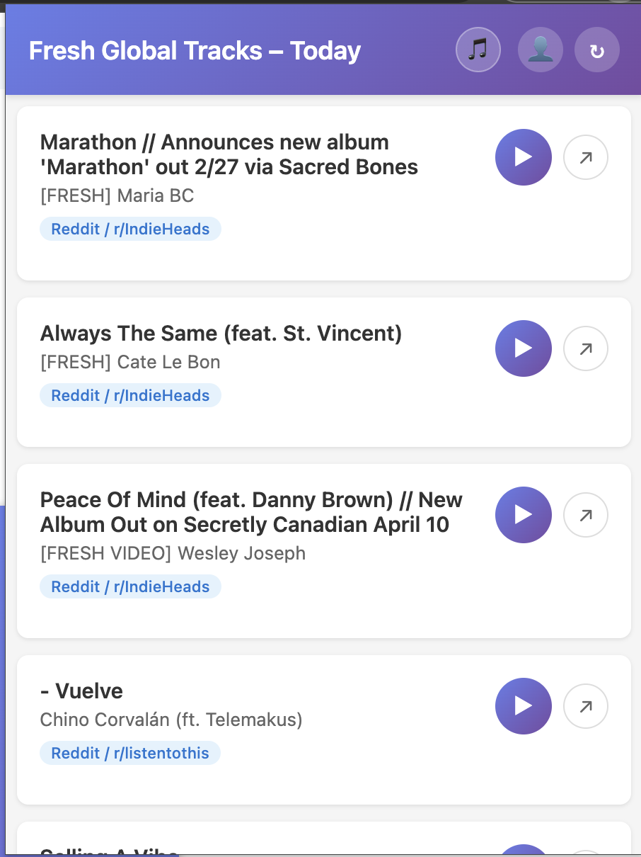Image resolution: width=641 pixels, height=857 pixels.
Task: Open the user profile icon
Action: [540, 50]
